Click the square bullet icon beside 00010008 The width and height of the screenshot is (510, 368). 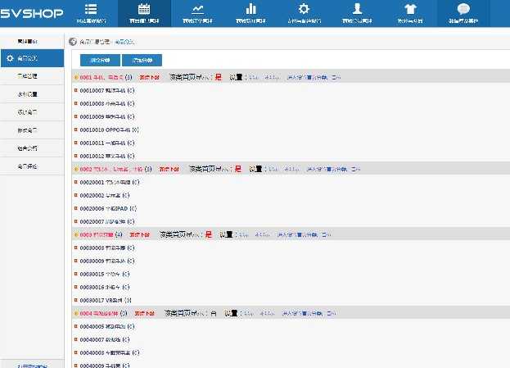click(76, 103)
